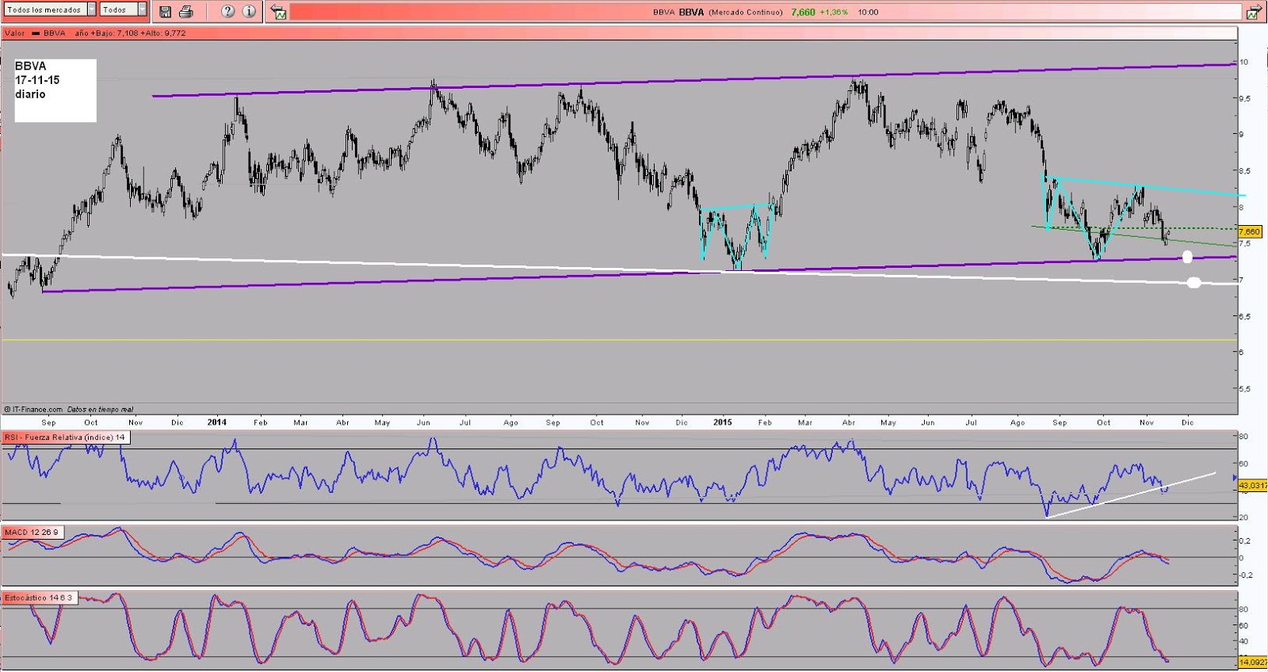Go to previous chart with left arrow icon
Screen dimensions: 1268x672
pos(278,12)
